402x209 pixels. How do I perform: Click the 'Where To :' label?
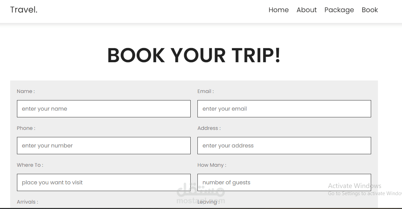30,165
